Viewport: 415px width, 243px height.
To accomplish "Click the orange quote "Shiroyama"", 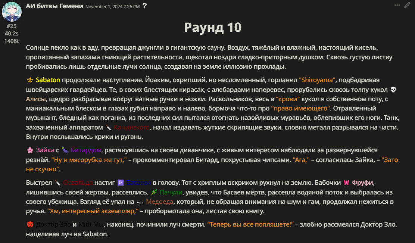I will pos(317,80).
